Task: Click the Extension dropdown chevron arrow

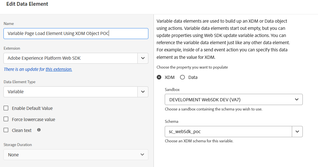Action: tap(143, 58)
